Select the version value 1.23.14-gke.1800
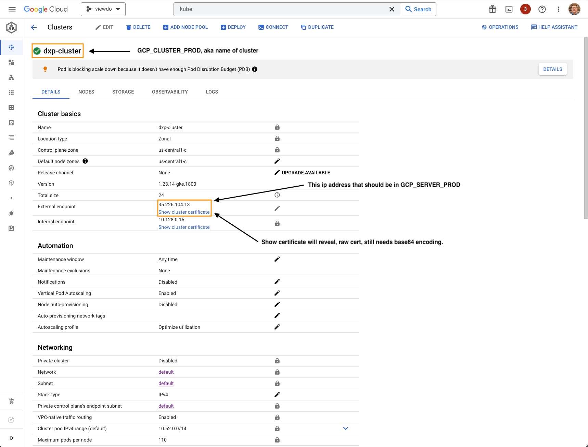 pos(177,184)
